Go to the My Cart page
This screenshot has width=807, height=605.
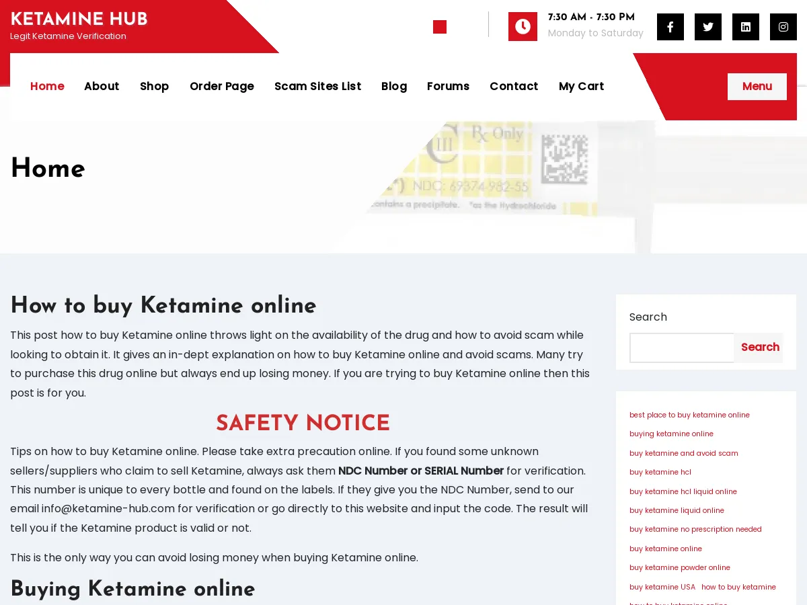pyautogui.click(x=581, y=86)
